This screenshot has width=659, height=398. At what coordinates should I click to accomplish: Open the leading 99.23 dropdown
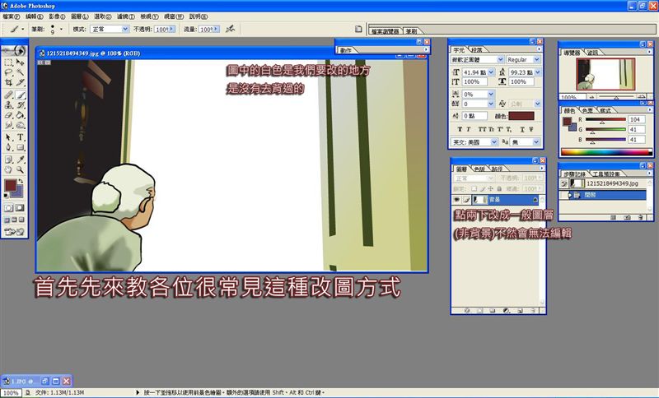(x=538, y=72)
